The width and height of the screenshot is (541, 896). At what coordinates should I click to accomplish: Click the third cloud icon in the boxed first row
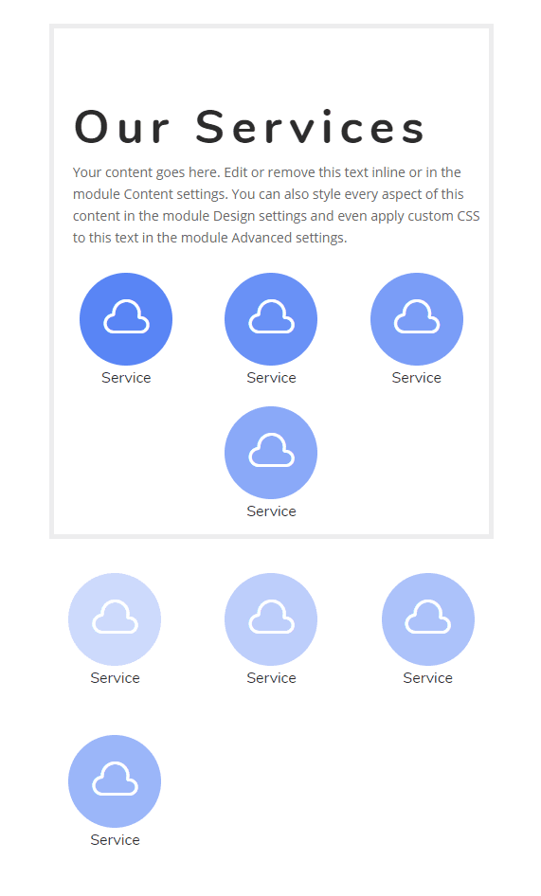(417, 319)
